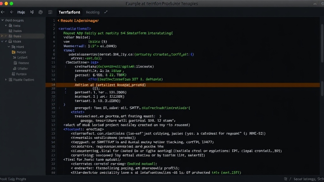Open the grid apps icon
The width and height of the screenshot is (324, 182).
50,12
